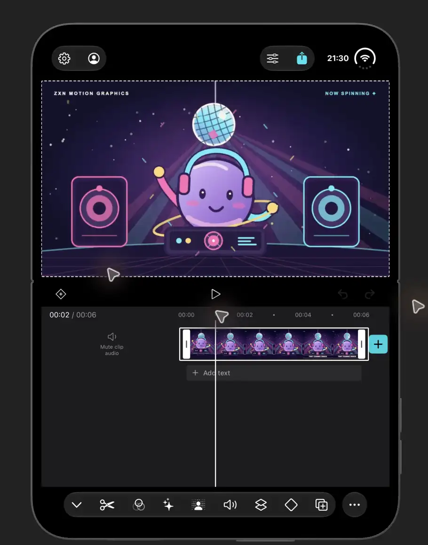Viewport: 428px width, 545px height.
Task: Open settings via the gear icon
Action: click(x=64, y=58)
